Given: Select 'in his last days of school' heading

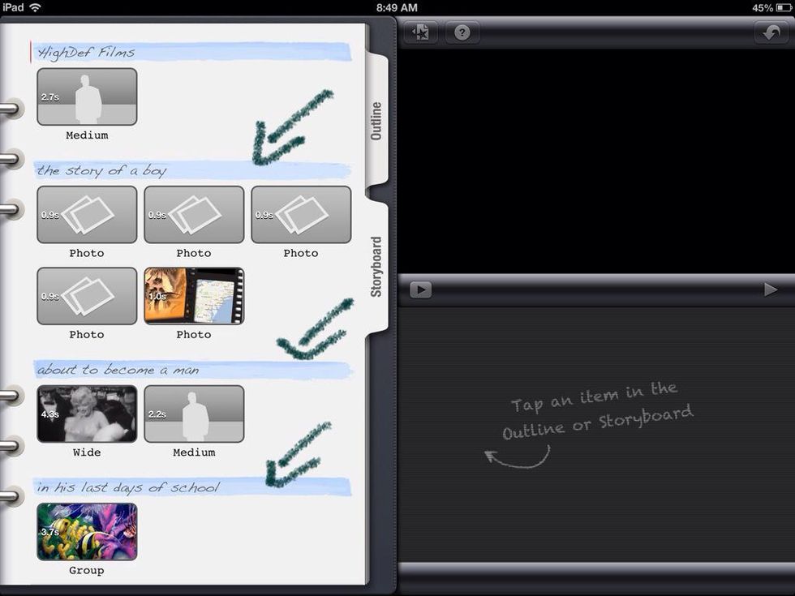Looking at the screenshot, I should click(128, 487).
